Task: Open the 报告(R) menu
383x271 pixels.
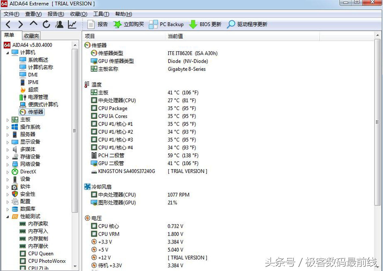Action: (56, 14)
